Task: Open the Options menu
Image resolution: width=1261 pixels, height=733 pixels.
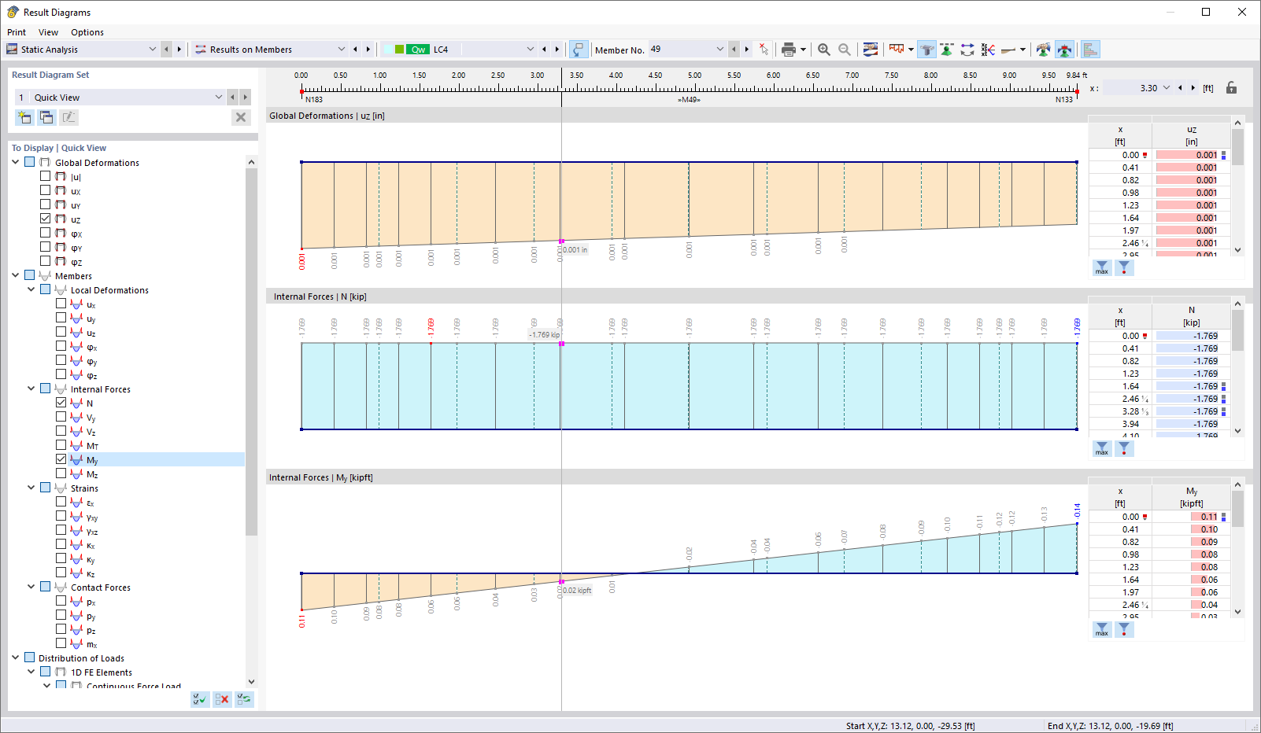Action: pyautogui.click(x=87, y=32)
